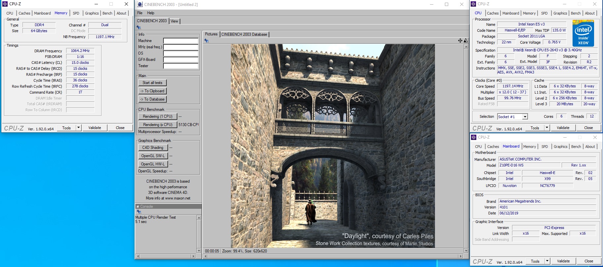Viewport: 603px width, 267px height.
Task: Click the Console scrollbar down arrow
Action: tap(199, 250)
